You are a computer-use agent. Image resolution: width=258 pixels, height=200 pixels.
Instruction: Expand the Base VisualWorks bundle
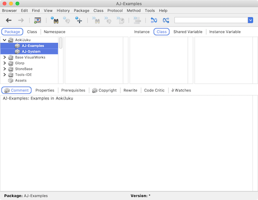(5, 57)
